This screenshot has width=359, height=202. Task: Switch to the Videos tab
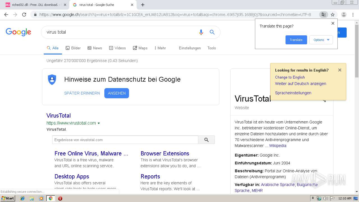117,48
